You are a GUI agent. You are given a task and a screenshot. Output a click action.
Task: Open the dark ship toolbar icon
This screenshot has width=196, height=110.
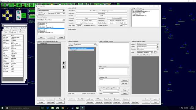(19, 5)
